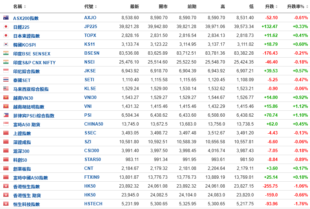Viewport: 310px width, 209px height.
Task: Click China flag beside 深證成指
Action: (x=6, y=142)
